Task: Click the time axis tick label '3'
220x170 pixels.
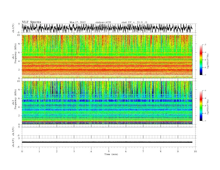Action: [x=74, y=151]
